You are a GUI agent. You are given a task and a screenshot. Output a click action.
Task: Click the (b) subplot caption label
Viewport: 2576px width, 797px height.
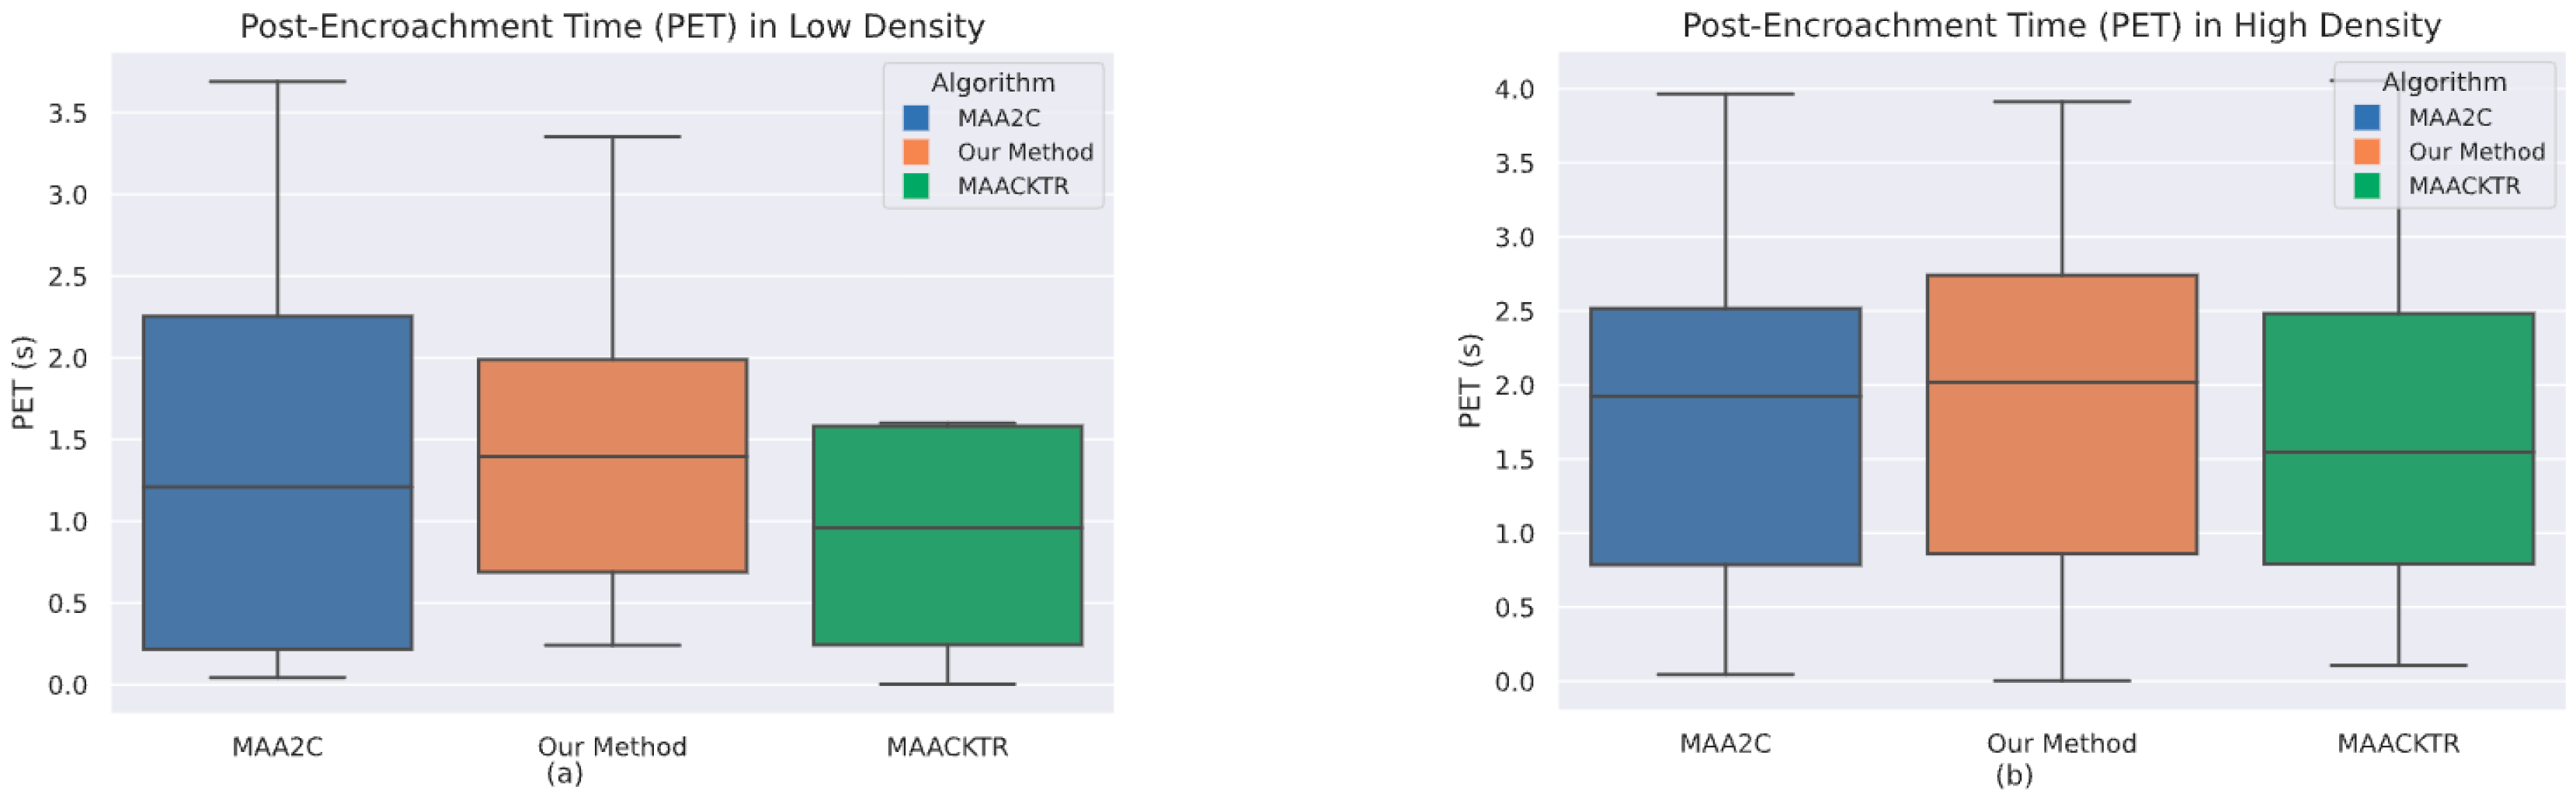point(2013,775)
